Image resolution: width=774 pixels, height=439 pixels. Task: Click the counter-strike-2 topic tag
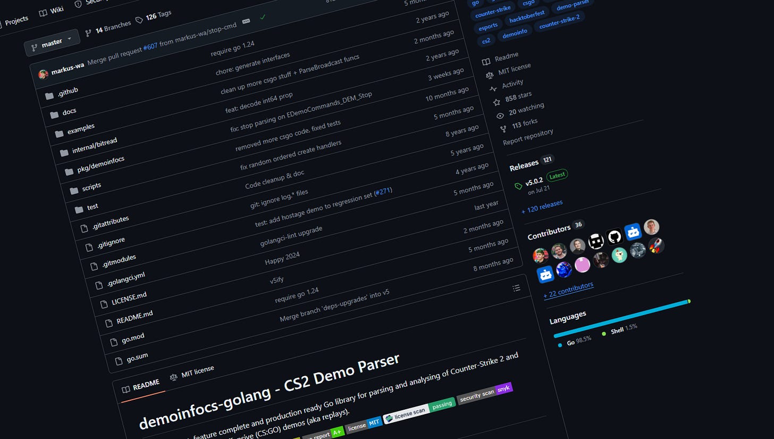pos(559,23)
